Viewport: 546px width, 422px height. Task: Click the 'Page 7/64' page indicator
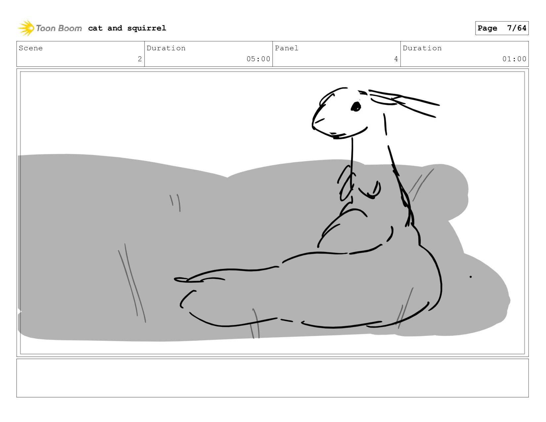coord(502,28)
